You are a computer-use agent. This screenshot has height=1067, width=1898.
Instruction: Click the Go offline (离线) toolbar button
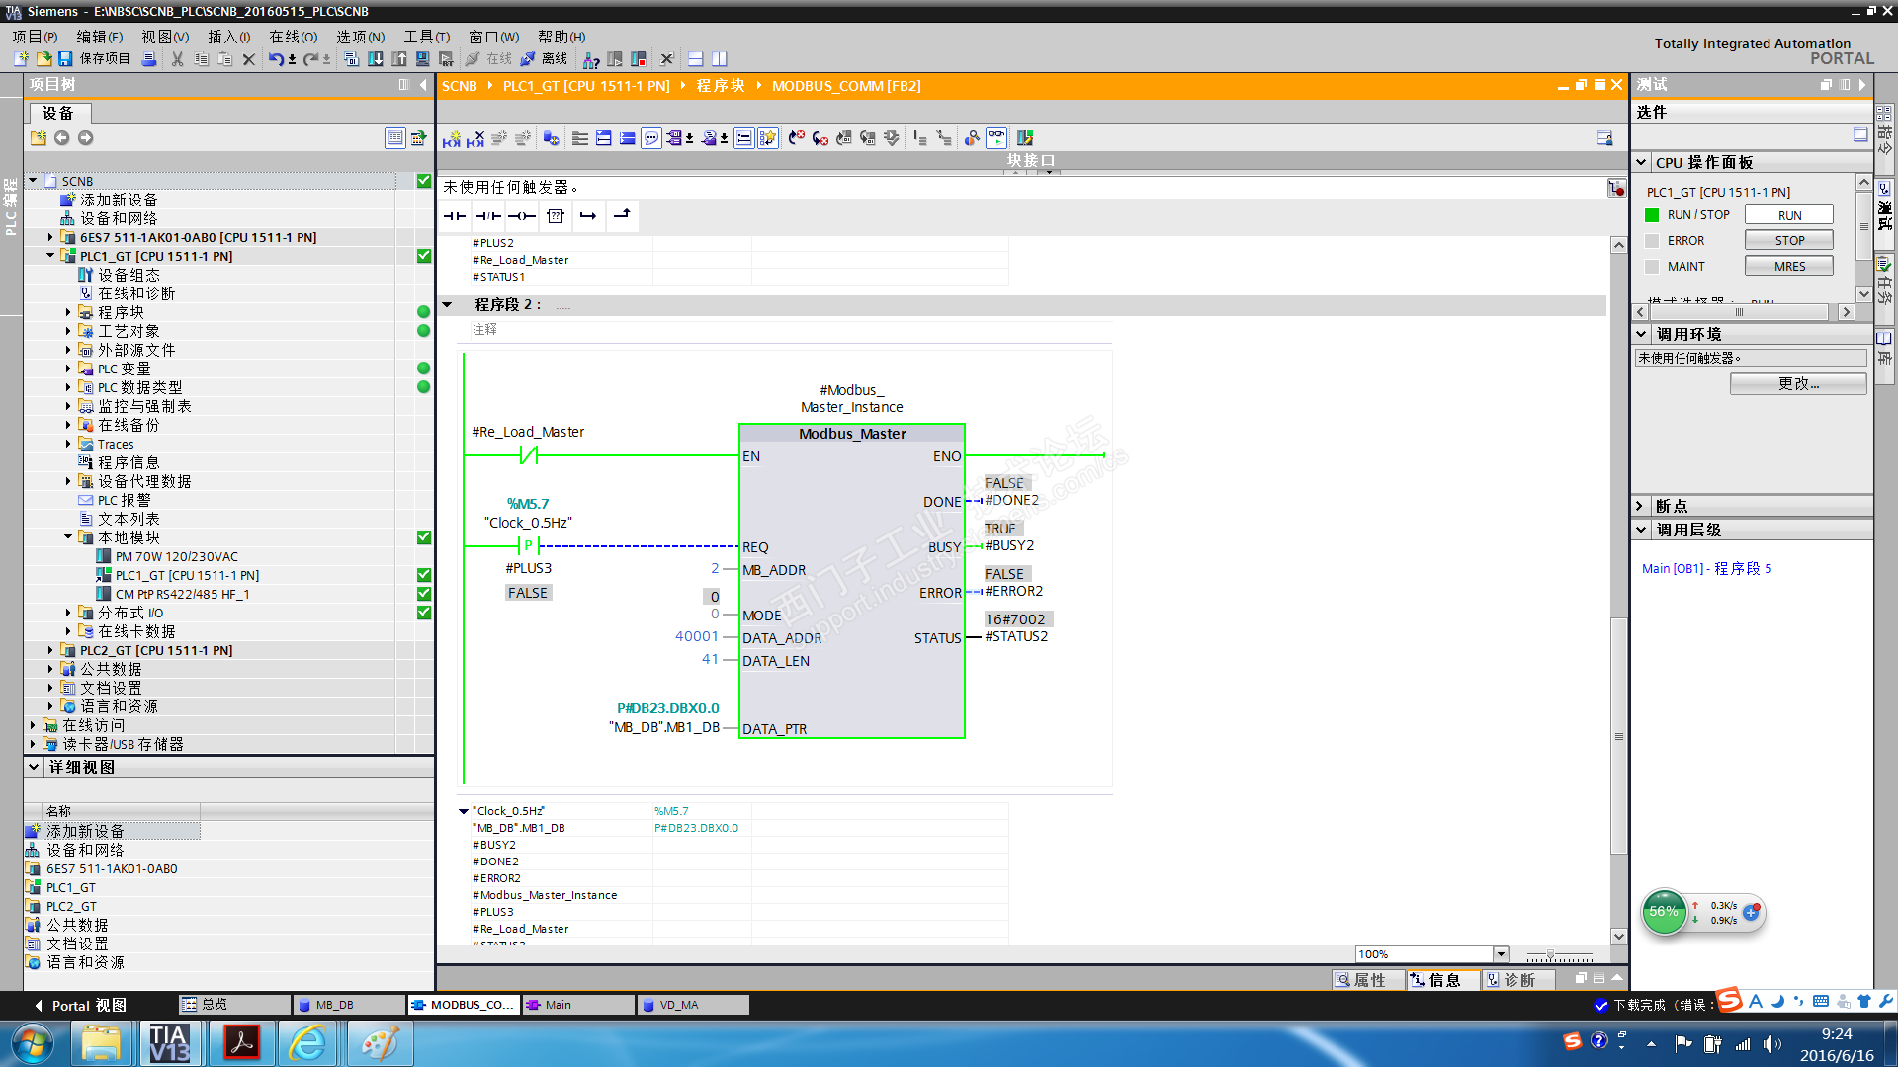click(x=545, y=59)
